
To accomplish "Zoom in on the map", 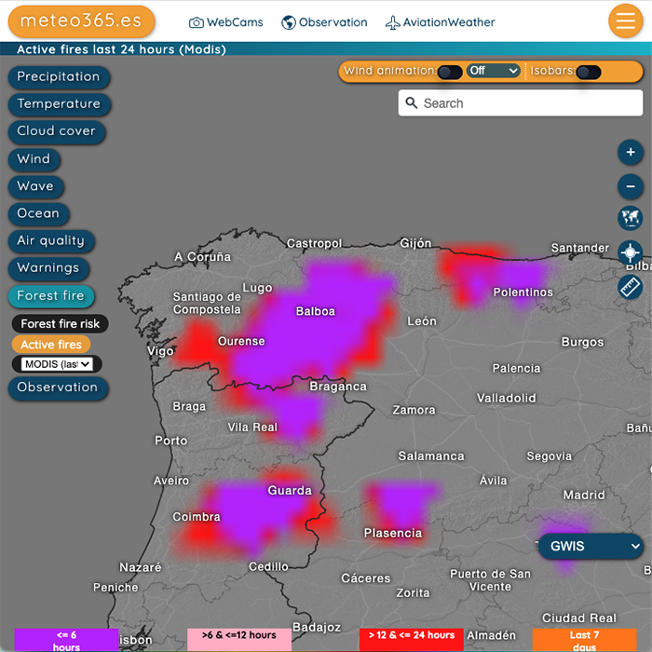I will (x=631, y=153).
